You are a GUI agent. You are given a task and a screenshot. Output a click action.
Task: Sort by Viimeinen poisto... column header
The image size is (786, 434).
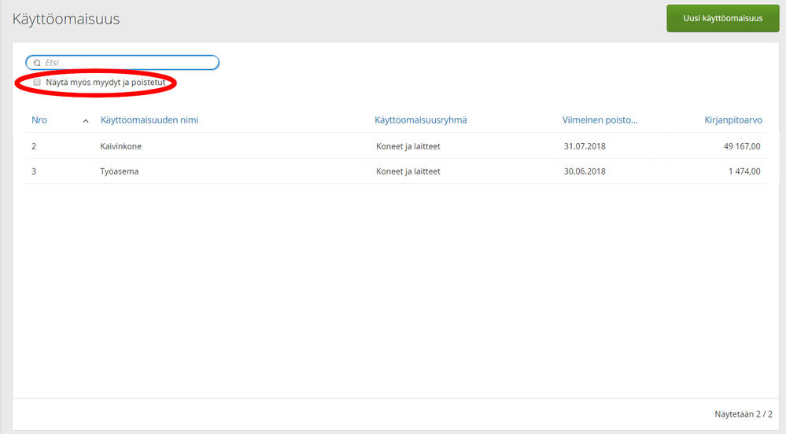click(600, 120)
